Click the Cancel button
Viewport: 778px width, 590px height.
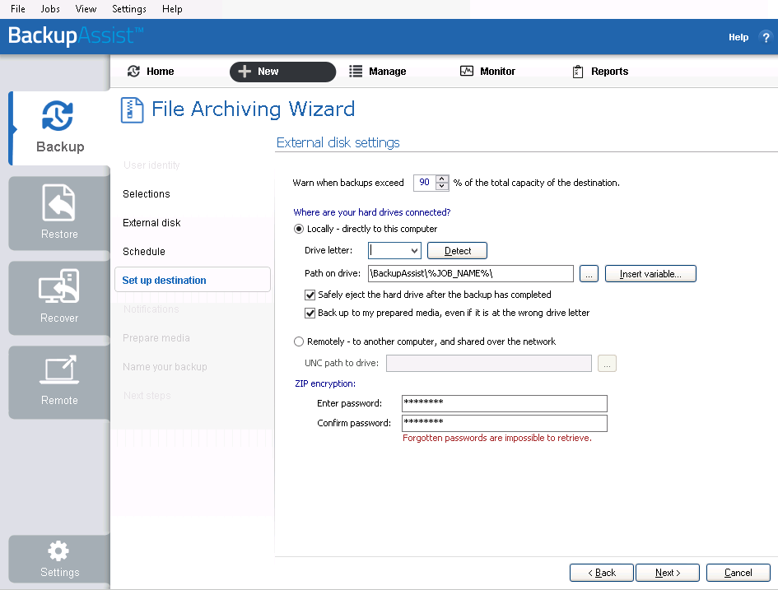pyautogui.click(x=738, y=573)
